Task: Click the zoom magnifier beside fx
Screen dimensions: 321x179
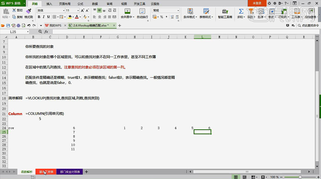Action: pos(40,32)
